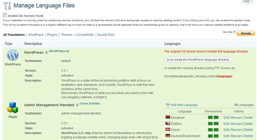
Task: Delete the Беларускі language file
Action: (248, 117)
